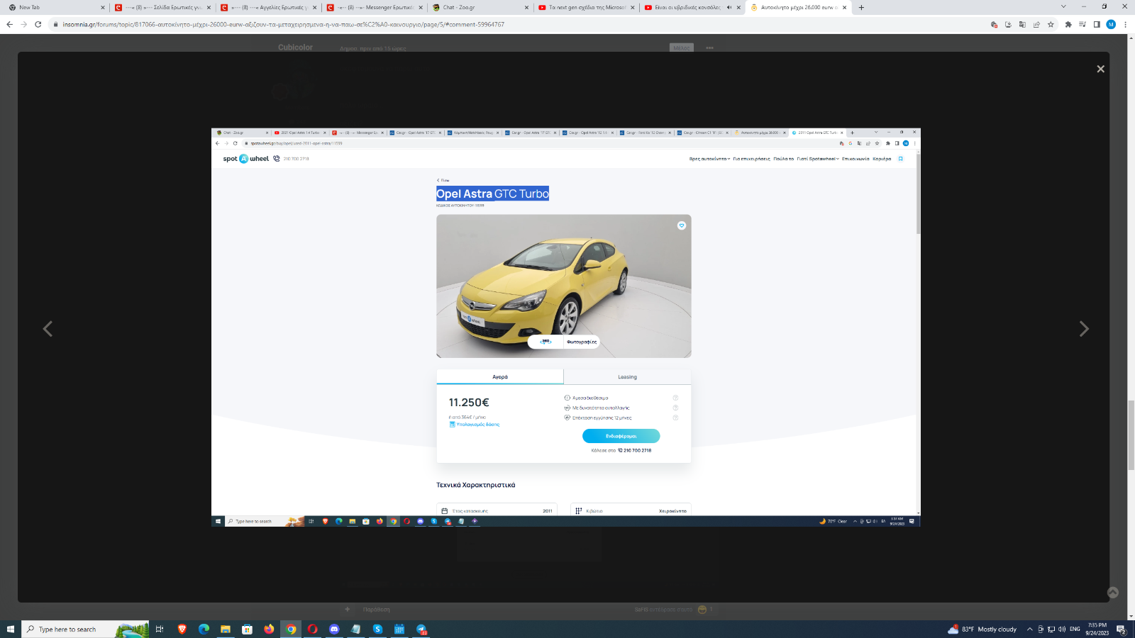
Task: Switch to the Chat - Zoo.gr tab
Action: pos(480,7)
